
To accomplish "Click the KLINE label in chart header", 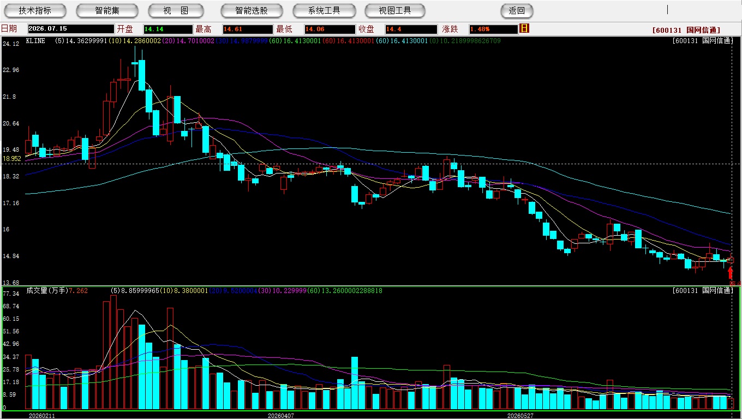I will tap(35, 41).
